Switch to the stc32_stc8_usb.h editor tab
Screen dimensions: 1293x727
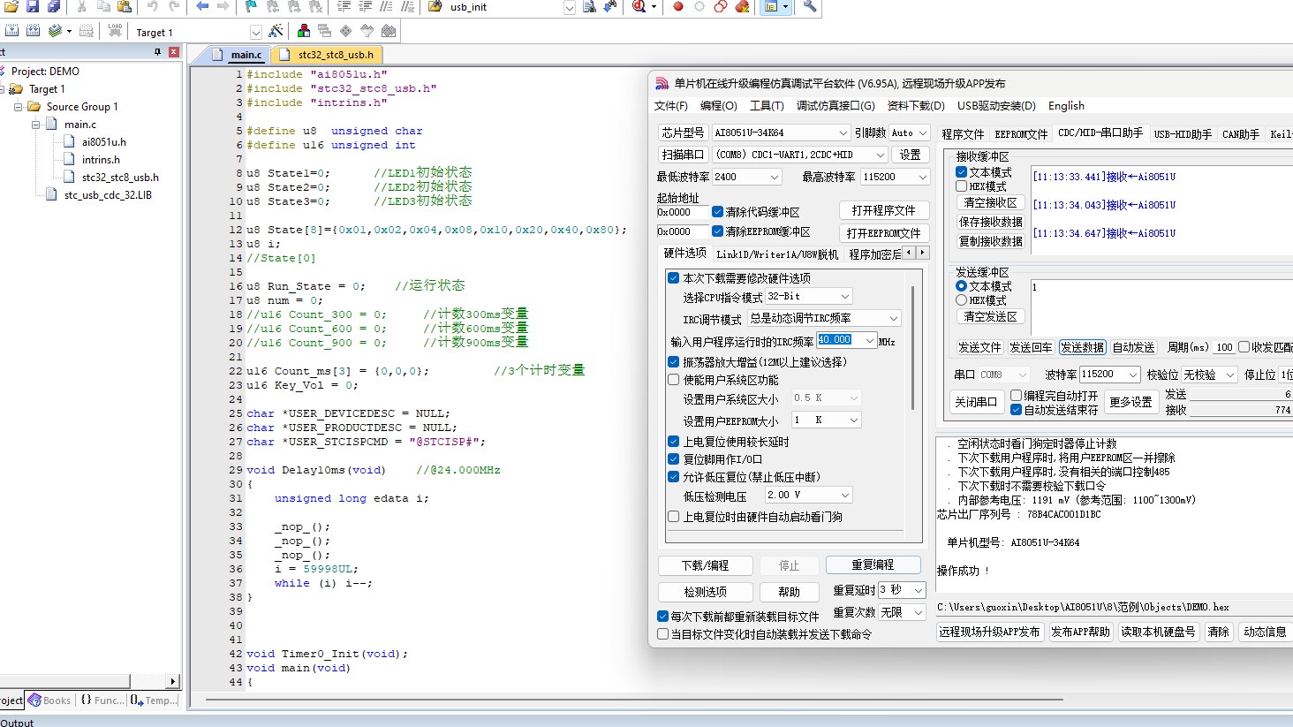[335, 55]
